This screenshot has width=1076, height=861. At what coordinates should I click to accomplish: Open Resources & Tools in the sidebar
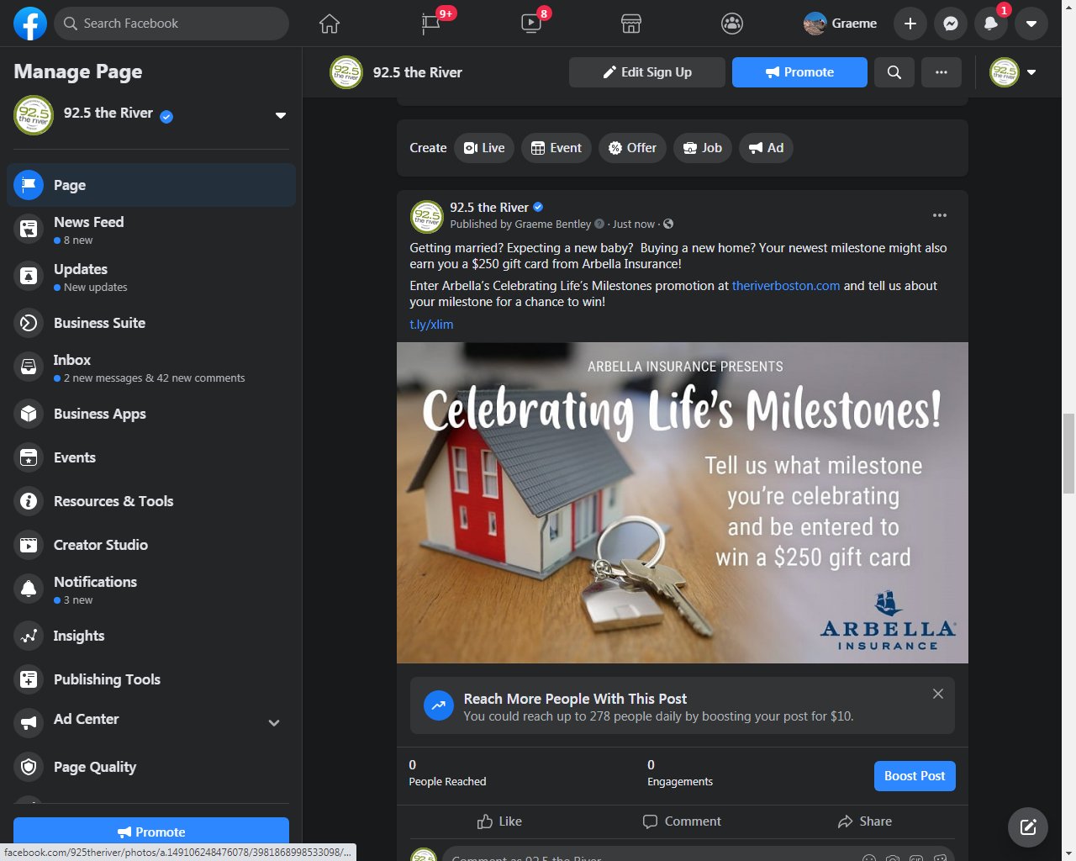[151, 501]
